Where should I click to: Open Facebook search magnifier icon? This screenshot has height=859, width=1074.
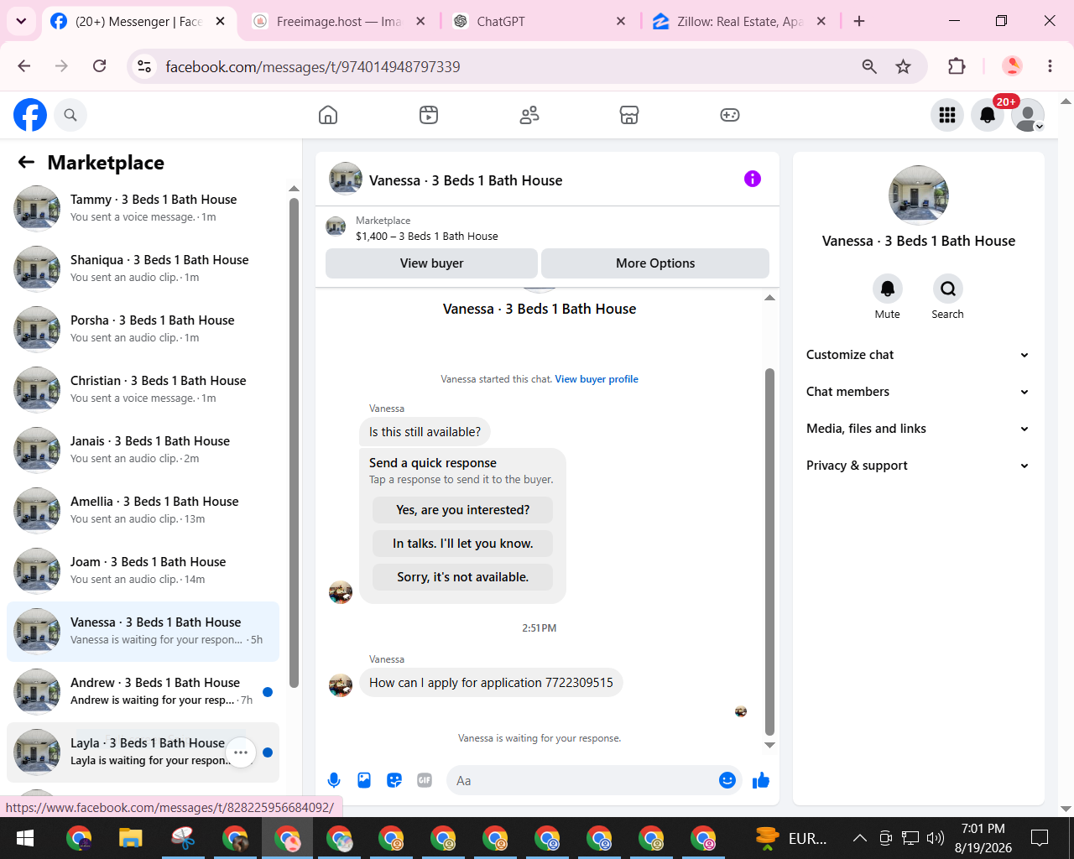70,115
